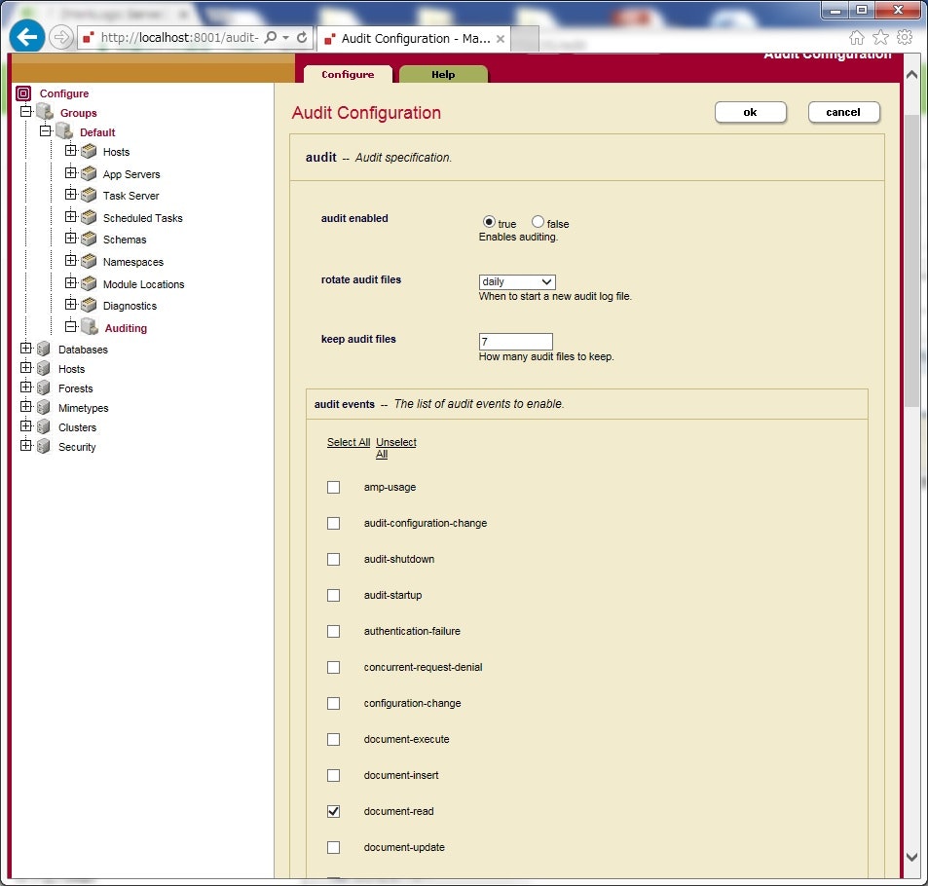
Task: Check the configuration-change event
Action: pos(333,703)
